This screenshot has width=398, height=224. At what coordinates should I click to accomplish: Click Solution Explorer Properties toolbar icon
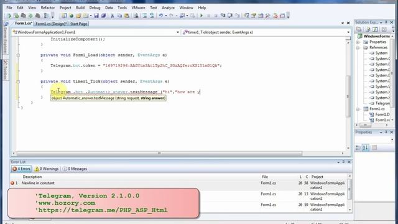pyautogui.click(x=359, y=29)
